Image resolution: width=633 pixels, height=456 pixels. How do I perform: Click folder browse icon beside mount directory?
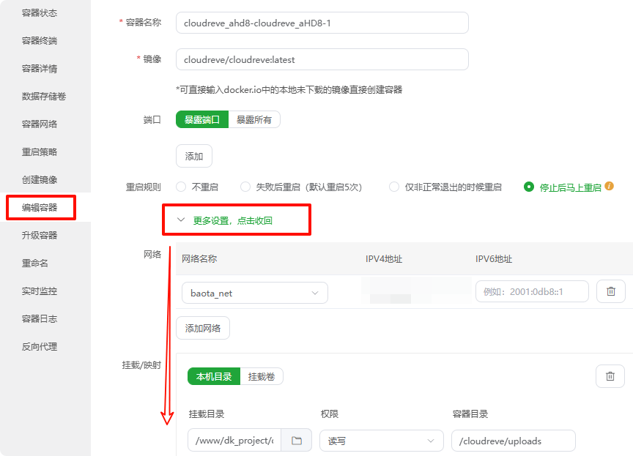(297, 441)
